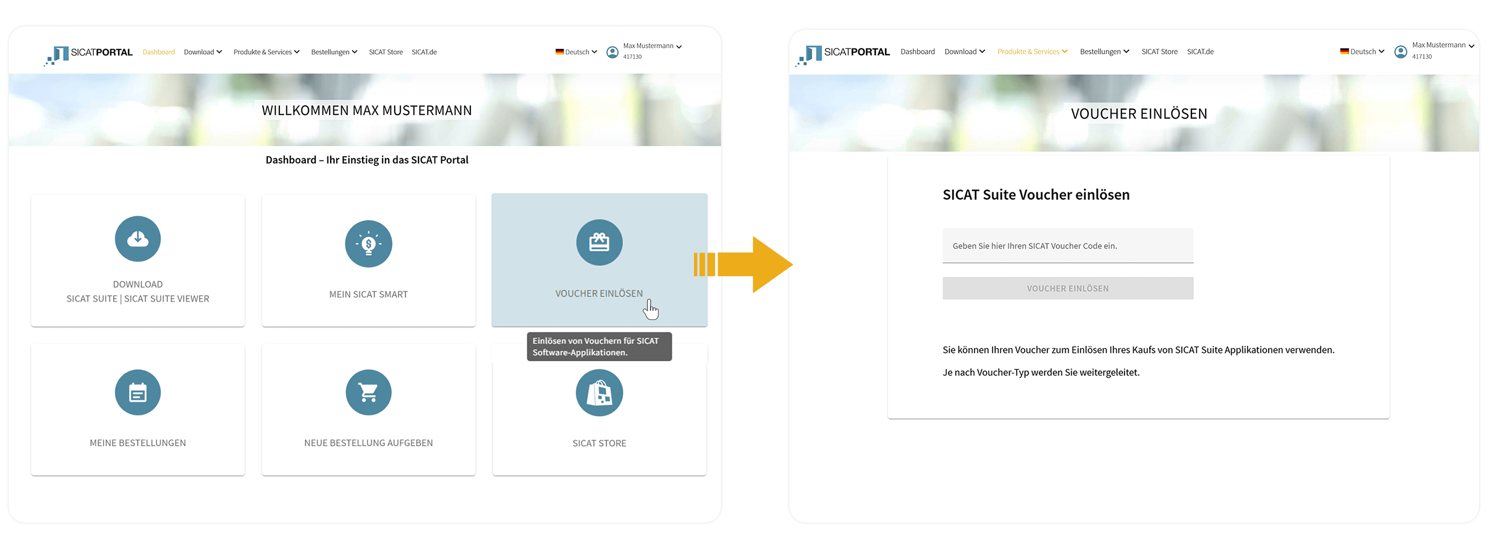1489x548 pixels.
Task: Click the Voucher Einlösen gift card icon
Action: 599,243
